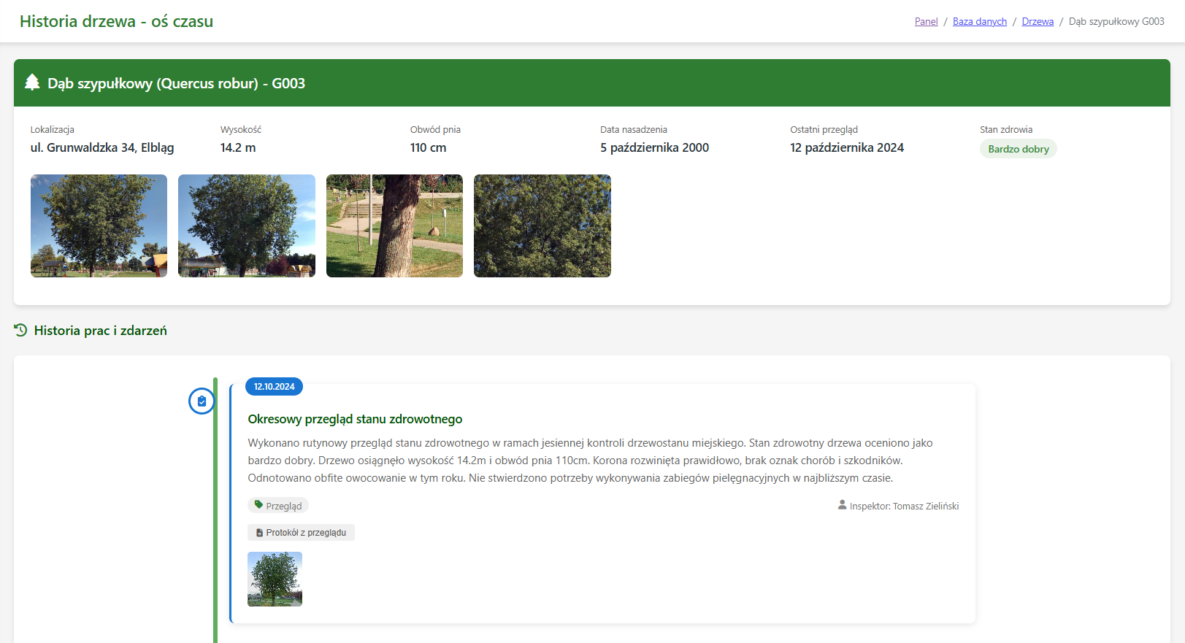Viewport: 1185px width, 643px height.
Task: Click the Okresowy przegląd stanu zdrowotnego title
Action: coord(355,419)
